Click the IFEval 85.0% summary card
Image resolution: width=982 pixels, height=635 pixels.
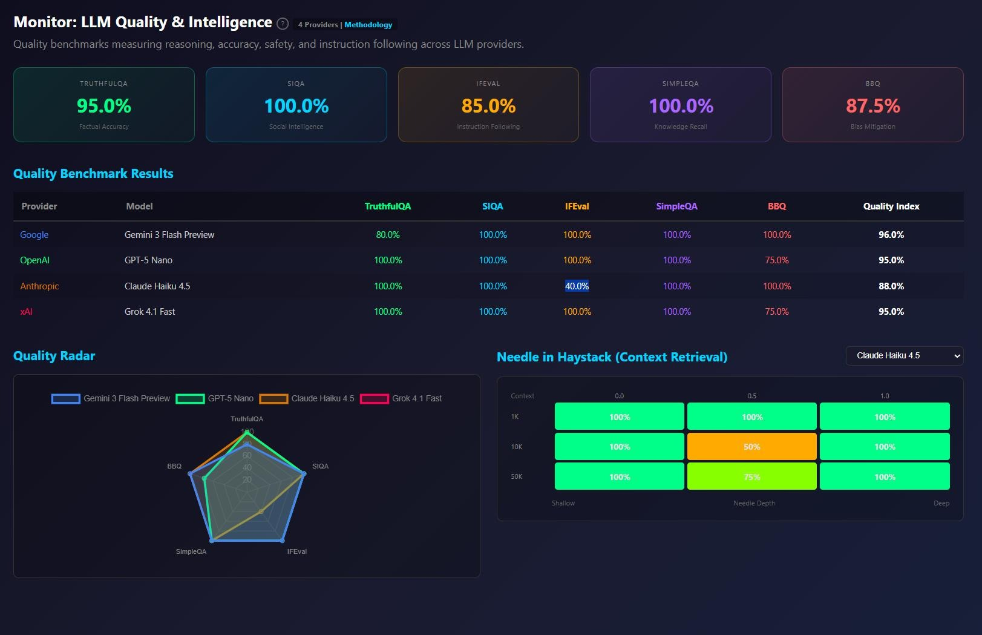pyautogui.click(x=488, y=105)
